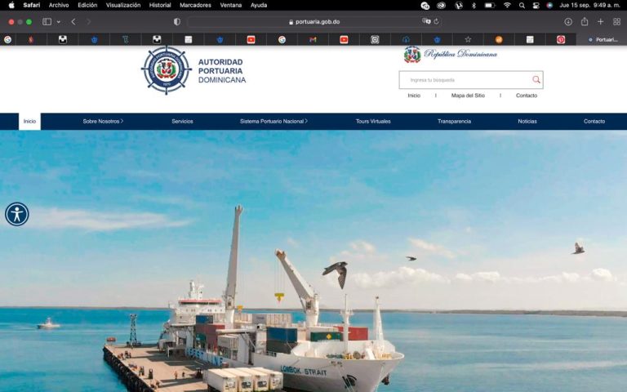Click the search magnifier icon
This screenshot has height=392, width=627.
pyautogui.click(x=536, y=80)
